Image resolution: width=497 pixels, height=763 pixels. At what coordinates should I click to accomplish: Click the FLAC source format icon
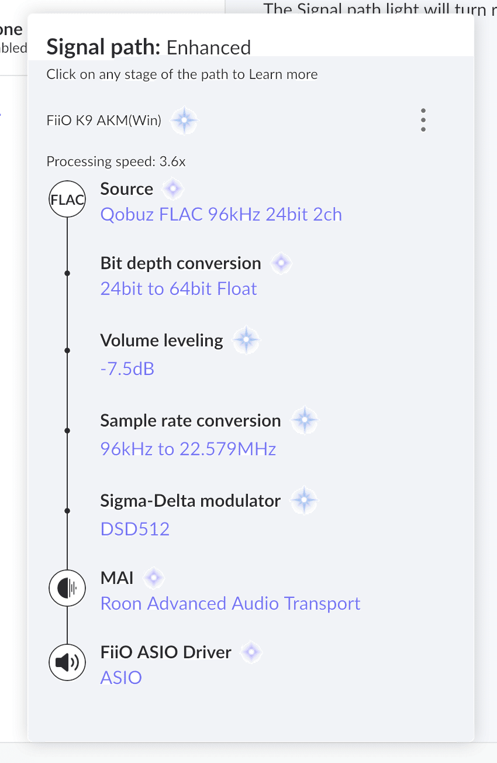coord(67,199)
